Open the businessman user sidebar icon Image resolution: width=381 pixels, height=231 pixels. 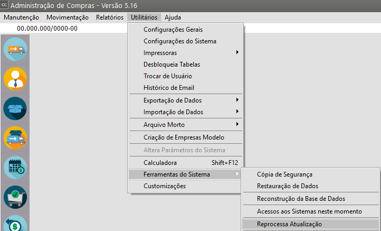pos(15,79)
